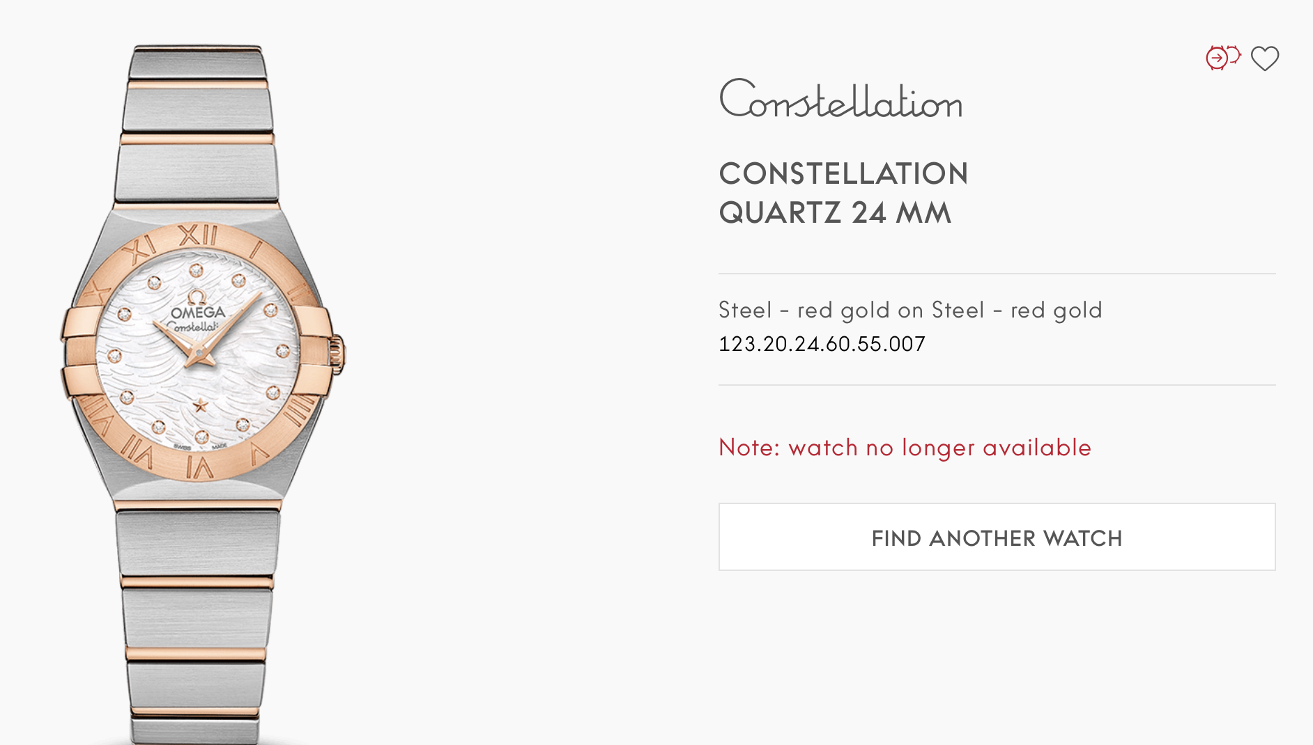Click the VI numeral on the bezel
1313x745 pixels.
coord(199,468)
